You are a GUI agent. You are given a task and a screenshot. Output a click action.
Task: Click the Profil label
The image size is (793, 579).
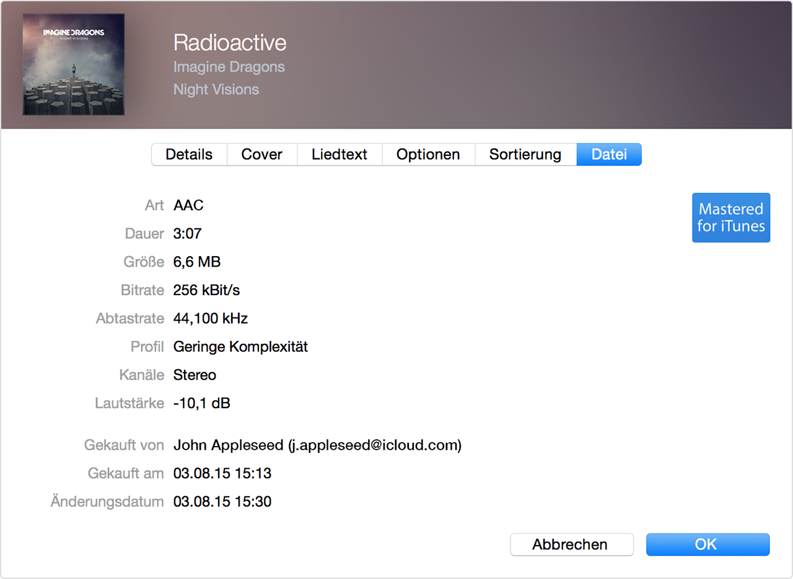[x=147, y=347]
